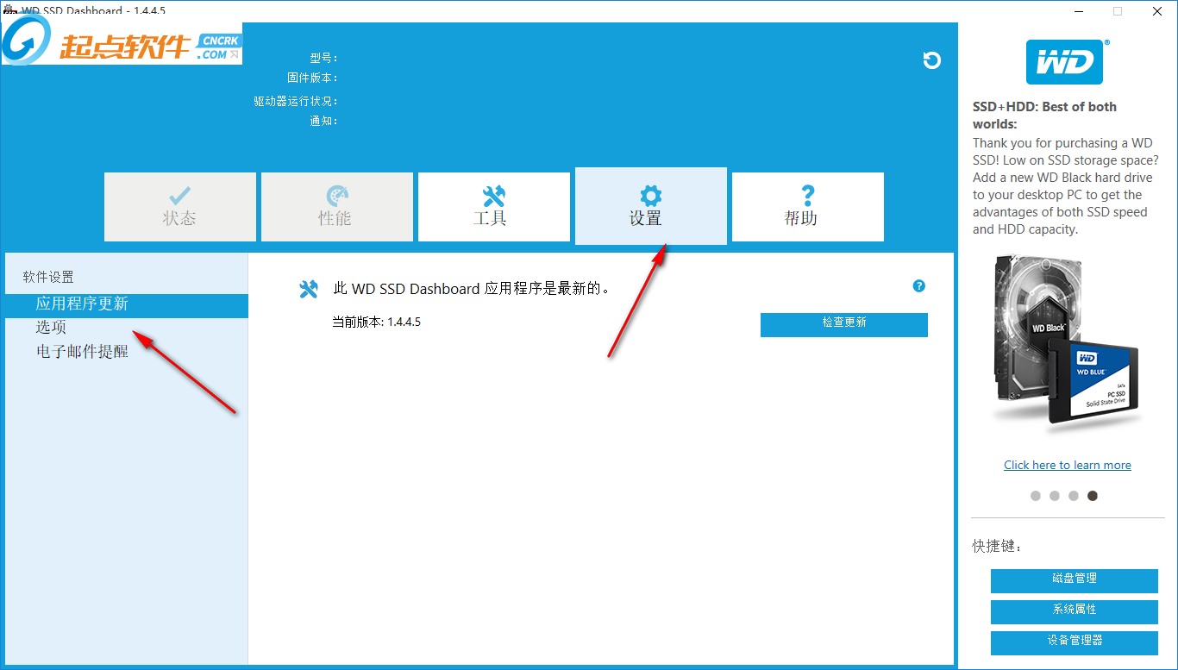The width and height of the screenshot is (1178, 670).
Task: Open 磁盘管理 shortcut
Action: coord(1075,580)
